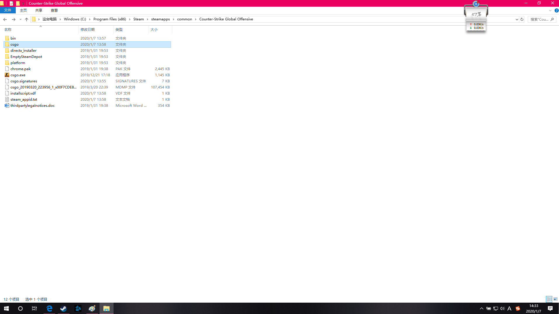Open the 文件 menu tab

[8, 10]
